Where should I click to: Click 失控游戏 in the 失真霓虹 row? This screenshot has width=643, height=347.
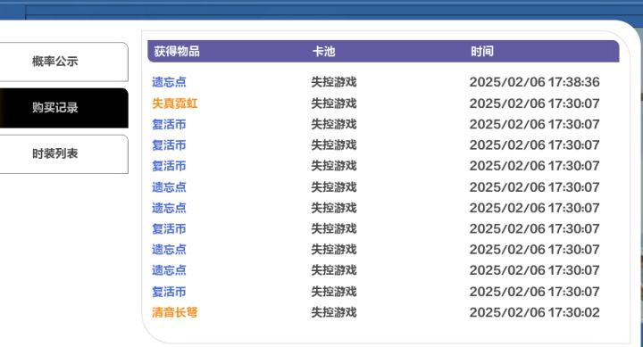click(334, 103)
